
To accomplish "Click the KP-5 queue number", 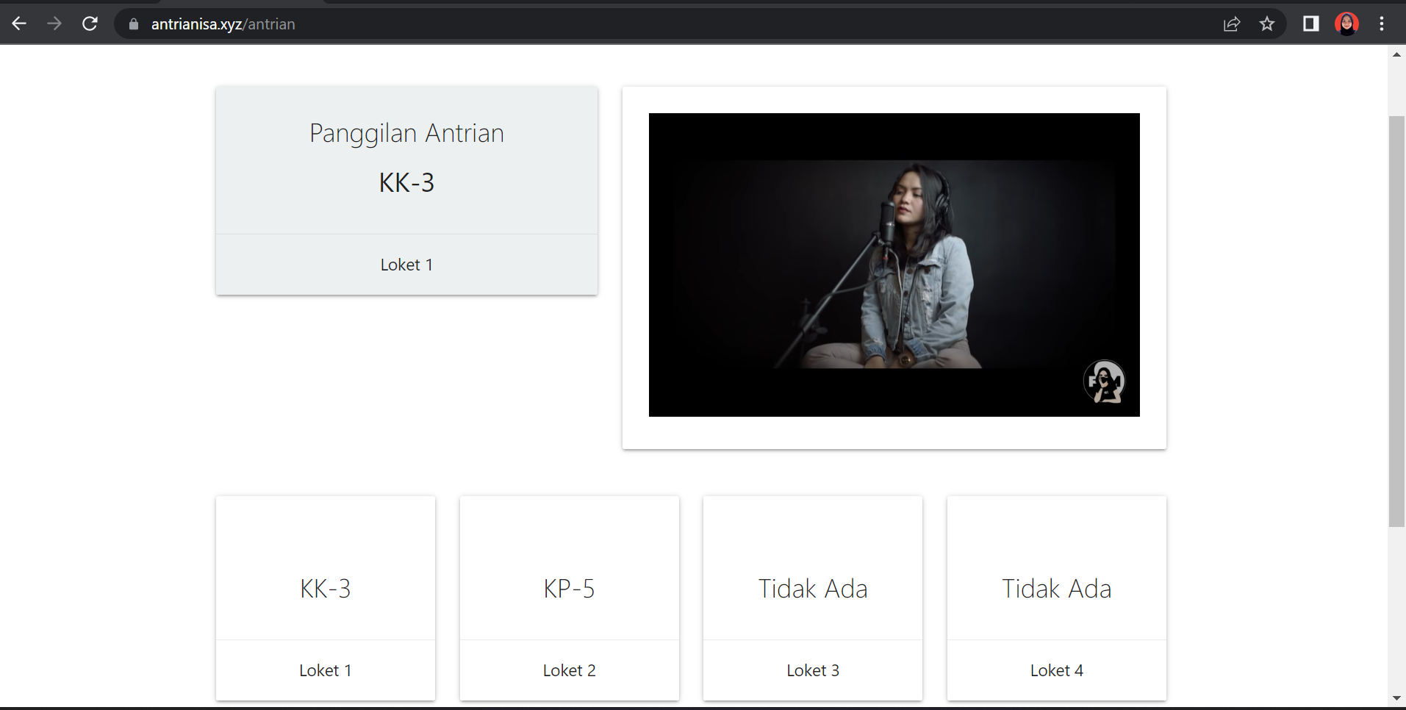I will 570,589.
